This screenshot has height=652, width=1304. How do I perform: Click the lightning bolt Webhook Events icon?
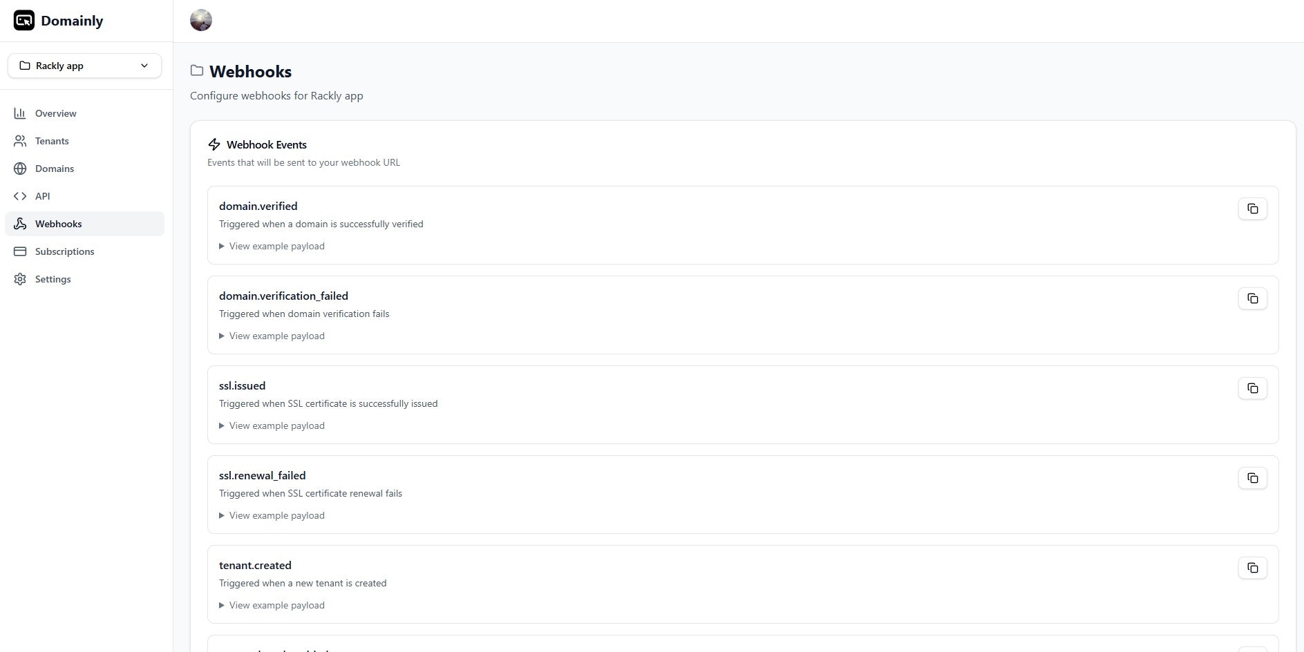(x=214, y=144)
